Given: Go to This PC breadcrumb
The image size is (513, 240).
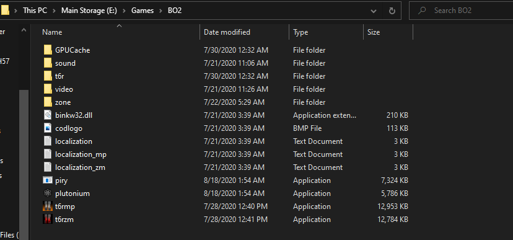Looking at the screenshot, I should (x=35, y=11).
